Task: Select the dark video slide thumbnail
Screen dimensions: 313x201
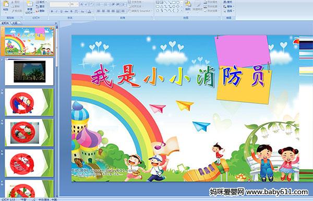Action: click(29, 72)
